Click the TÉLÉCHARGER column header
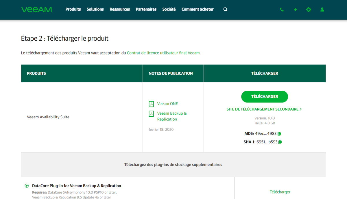The width and height of the screenshot is (347, 199). click(x=265, y=73)
